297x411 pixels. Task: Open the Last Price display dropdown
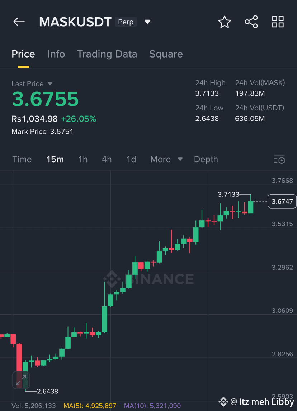click(50, 83)
